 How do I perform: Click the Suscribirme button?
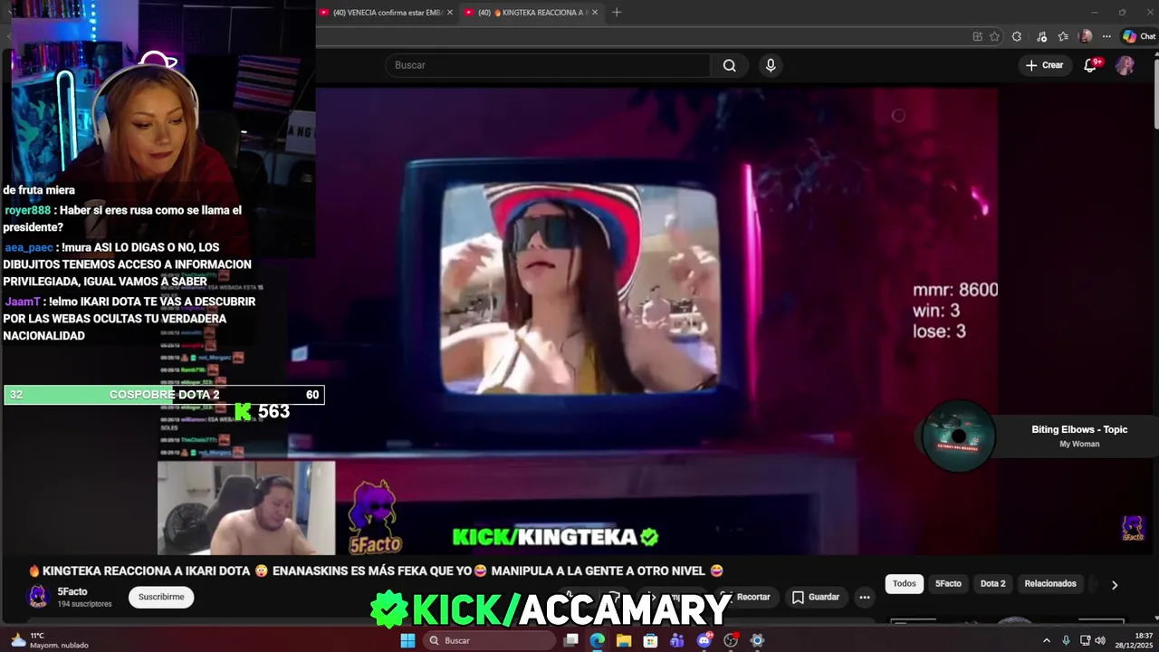click(161, 597)
